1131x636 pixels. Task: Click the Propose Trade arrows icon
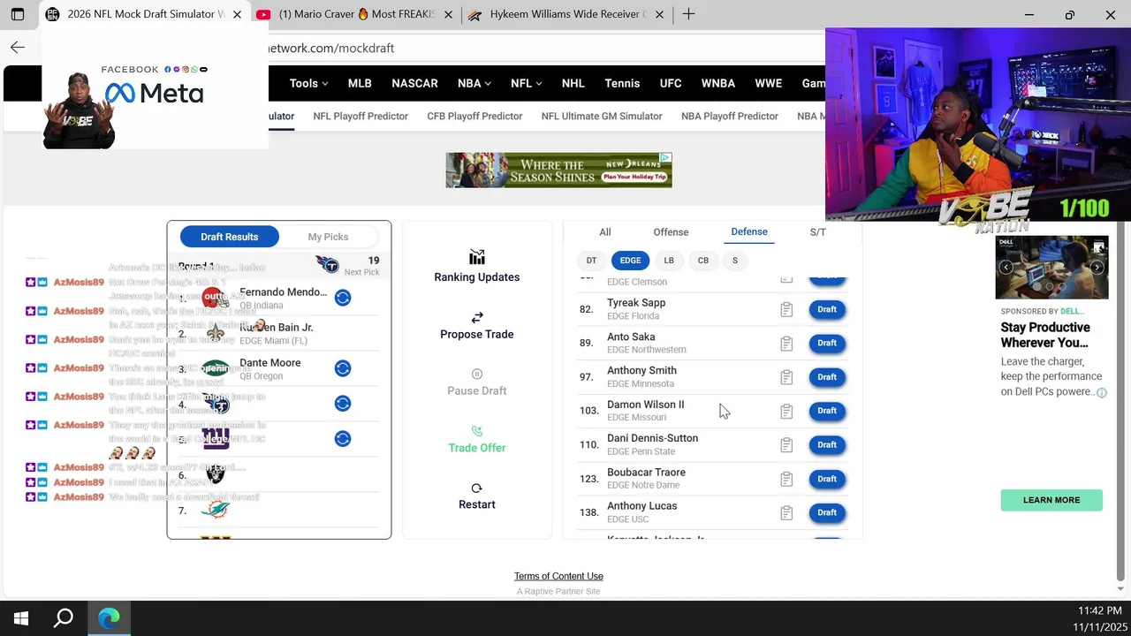477,317
